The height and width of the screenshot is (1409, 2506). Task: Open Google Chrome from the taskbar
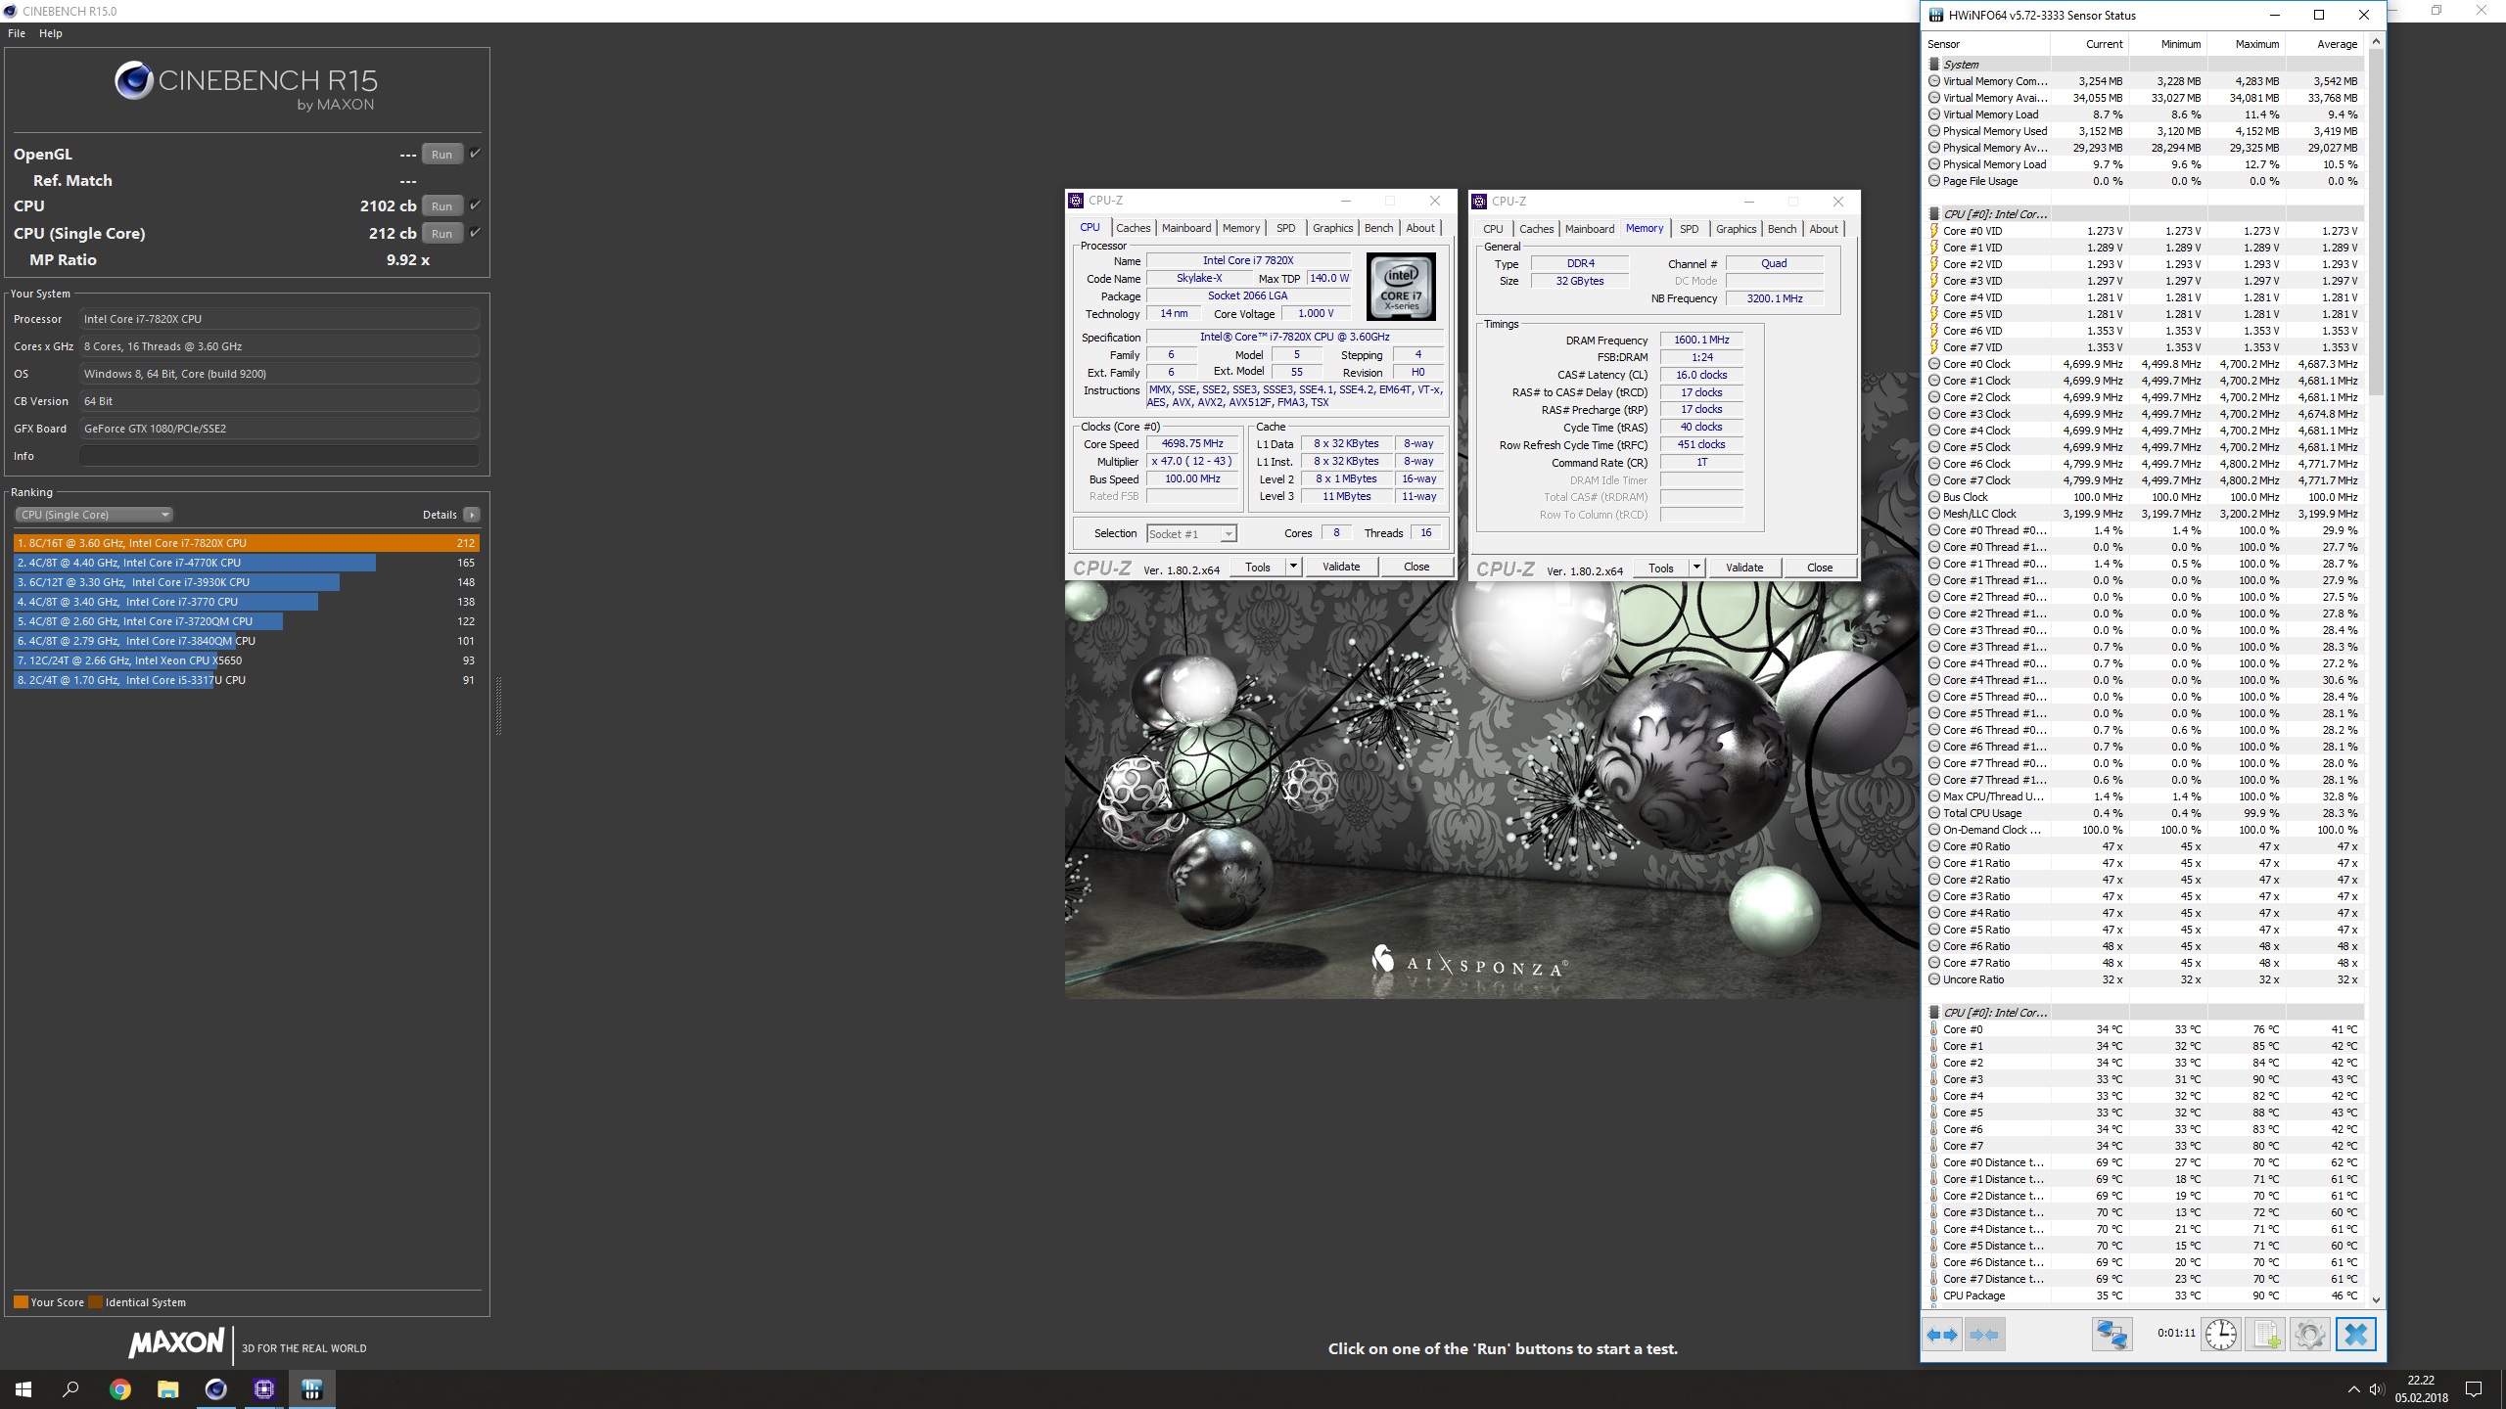point(119,1388)
